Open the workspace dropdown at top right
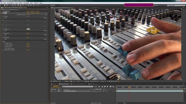Screen dimensions: 186x104 160,5
